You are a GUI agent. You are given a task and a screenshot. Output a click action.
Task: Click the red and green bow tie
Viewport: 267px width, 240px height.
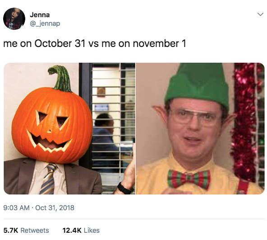[189, 179]
